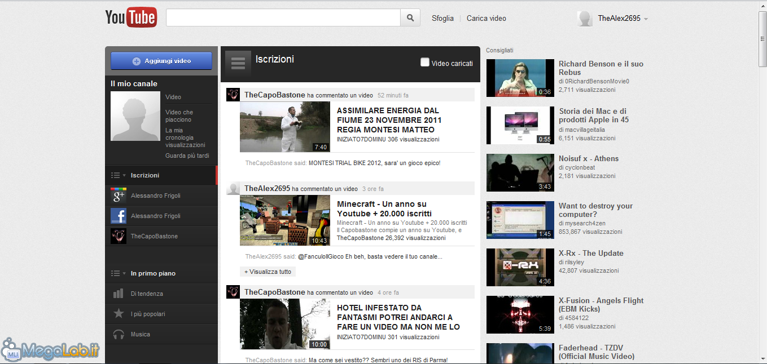The image size is (767, 364).
Task: Open Storia dei Mac thumbnail
Action: (520, 126)
